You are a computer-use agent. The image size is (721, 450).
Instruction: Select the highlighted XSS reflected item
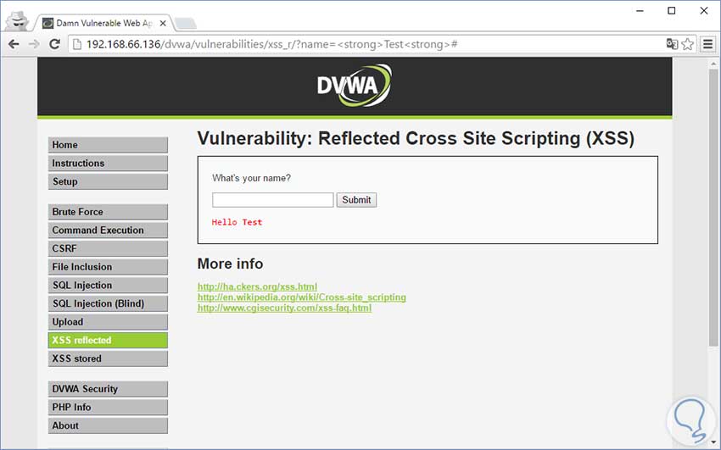(108, 341)
